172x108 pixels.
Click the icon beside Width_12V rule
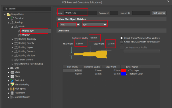tap(20, 31)
